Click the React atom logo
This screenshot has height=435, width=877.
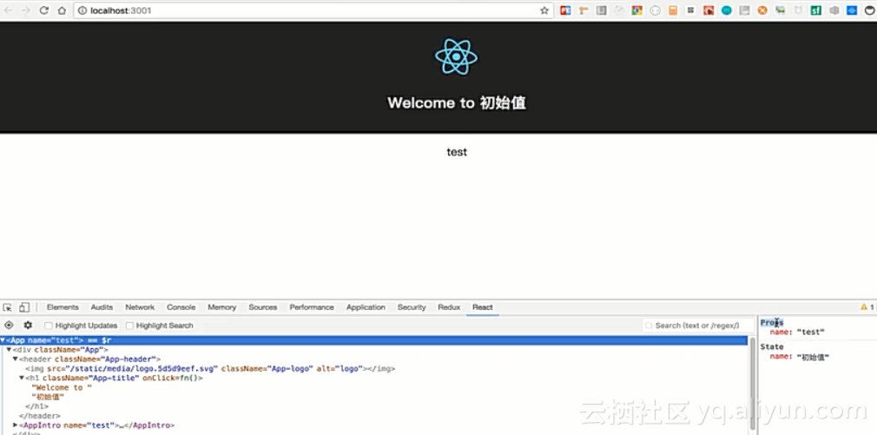coord(457,56)
